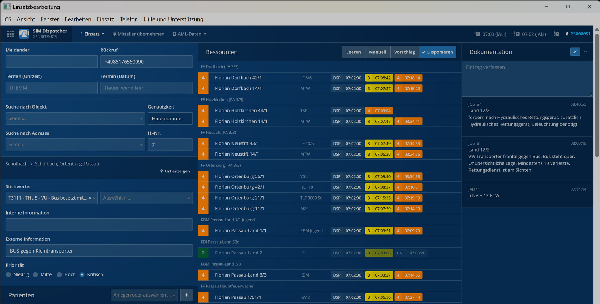The height and width of the screenshot is (304, 600).
Task: Click the Vorschlag button in Ressourcen
Action: 404,52
